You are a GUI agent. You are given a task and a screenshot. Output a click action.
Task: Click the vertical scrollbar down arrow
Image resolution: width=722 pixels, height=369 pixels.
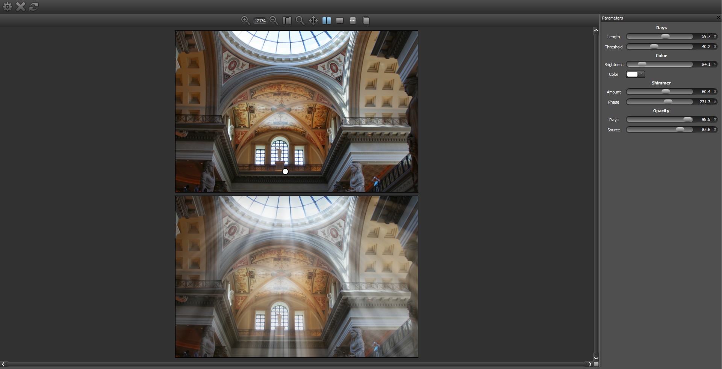(596, 358)
